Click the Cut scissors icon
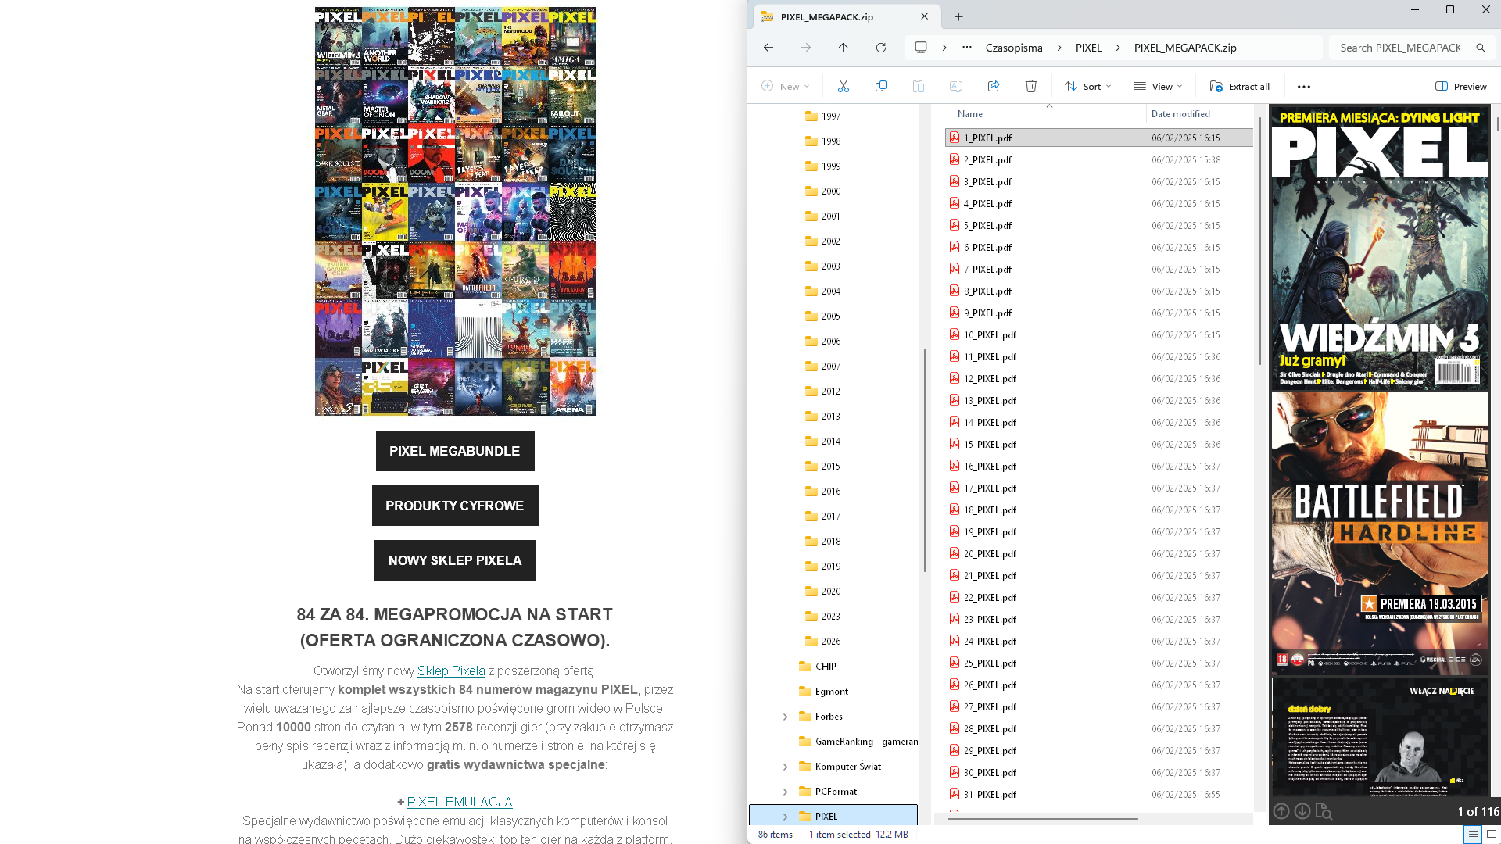The height and width of the screenshot is (844, 1501). [x=843, y=86]
